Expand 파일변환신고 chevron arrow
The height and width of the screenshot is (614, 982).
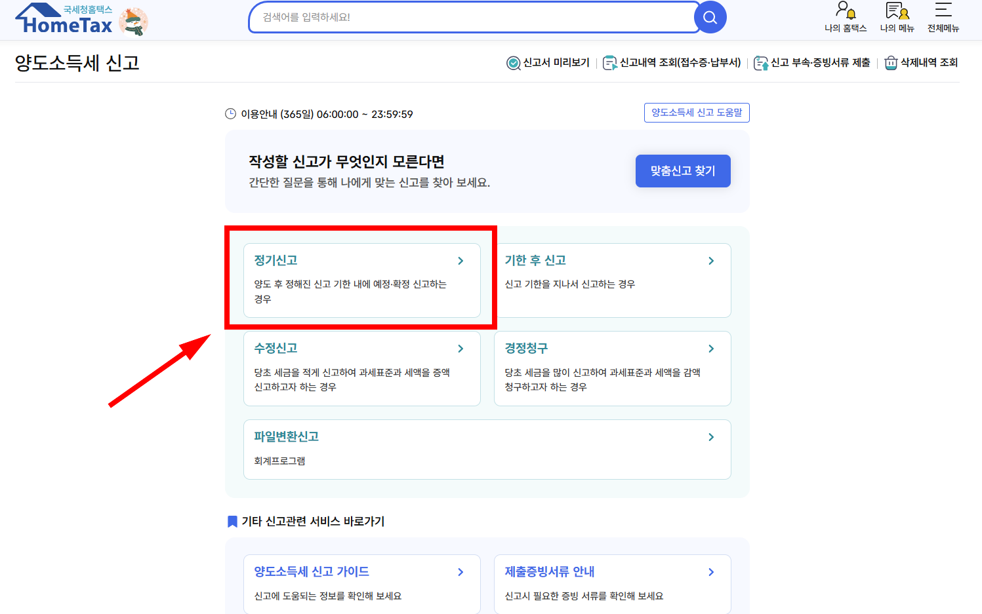point(711,437)
